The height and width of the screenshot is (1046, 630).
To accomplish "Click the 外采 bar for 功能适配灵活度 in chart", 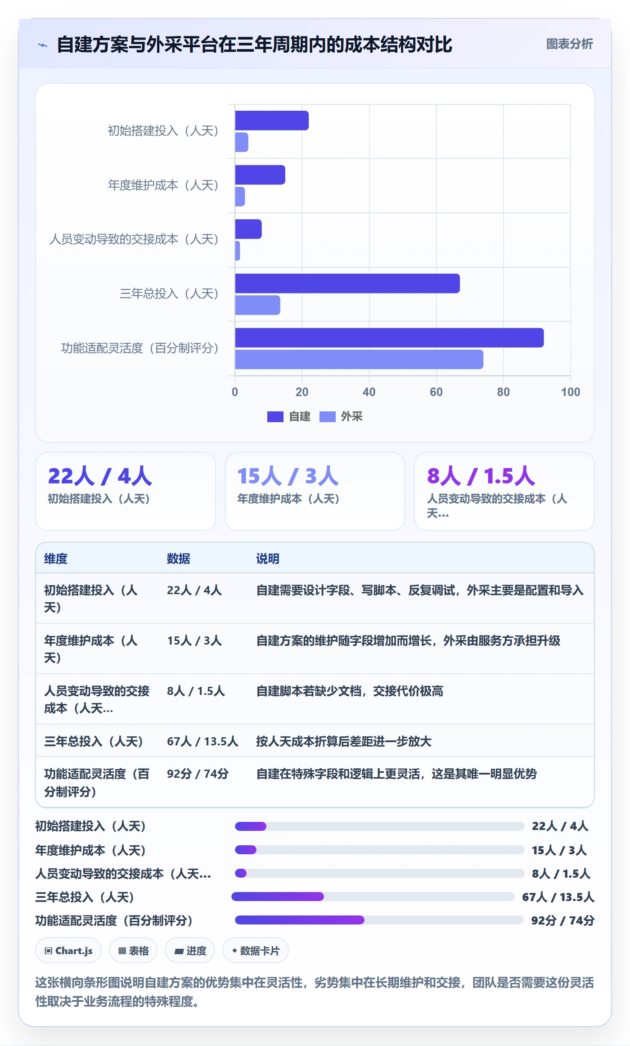I will (359, 360).
